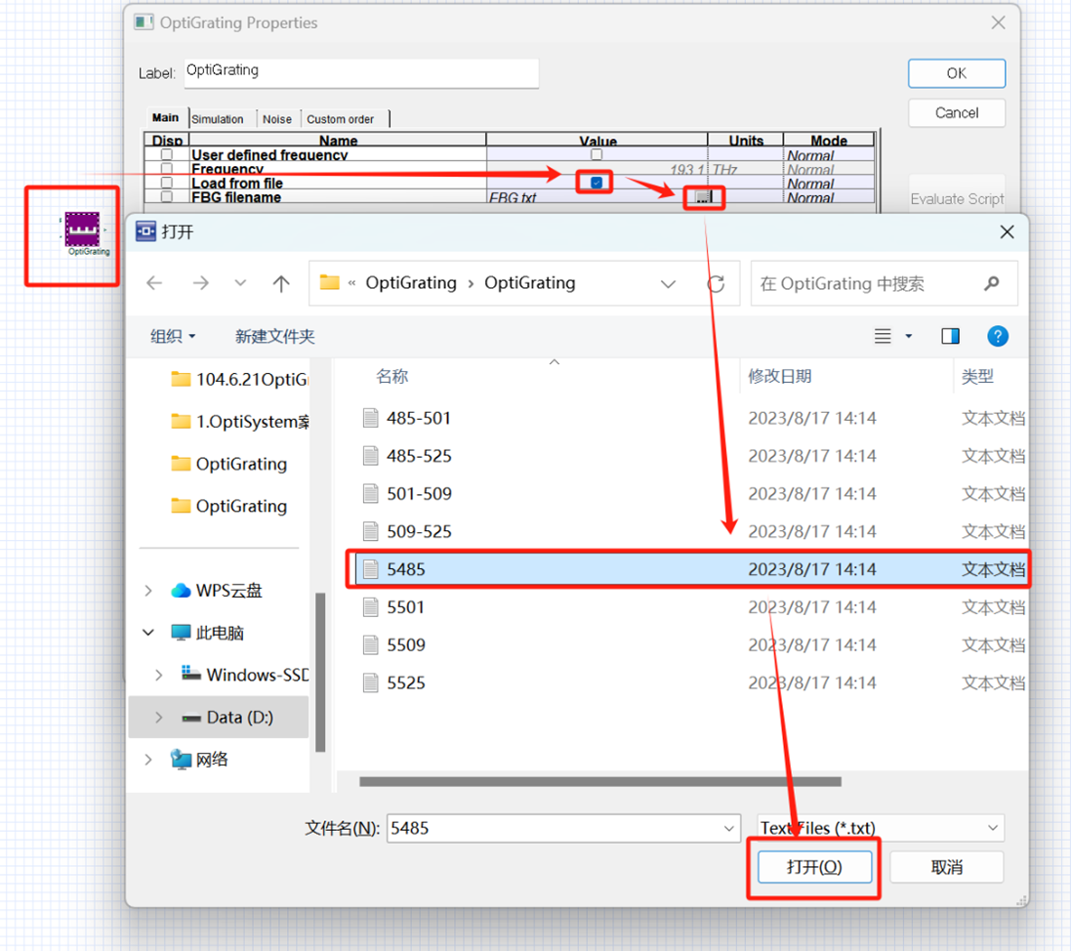Switch to the Main tab
The image size is (1071, 951).
(165, 118)
